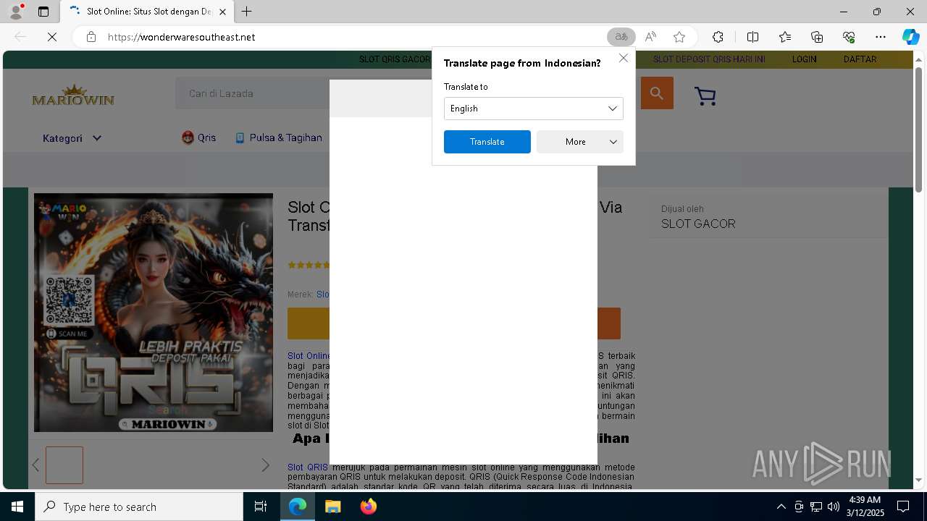Screen dimensions: 927x521
Task: Click the Slot QRIS text link
Action: pos(307,467)
